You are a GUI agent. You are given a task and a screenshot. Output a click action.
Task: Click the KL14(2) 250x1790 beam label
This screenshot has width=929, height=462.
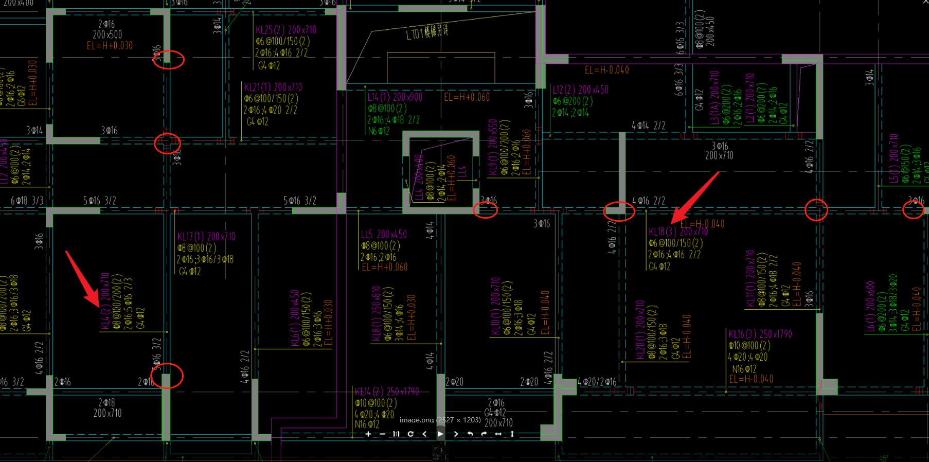click(387, 392)
